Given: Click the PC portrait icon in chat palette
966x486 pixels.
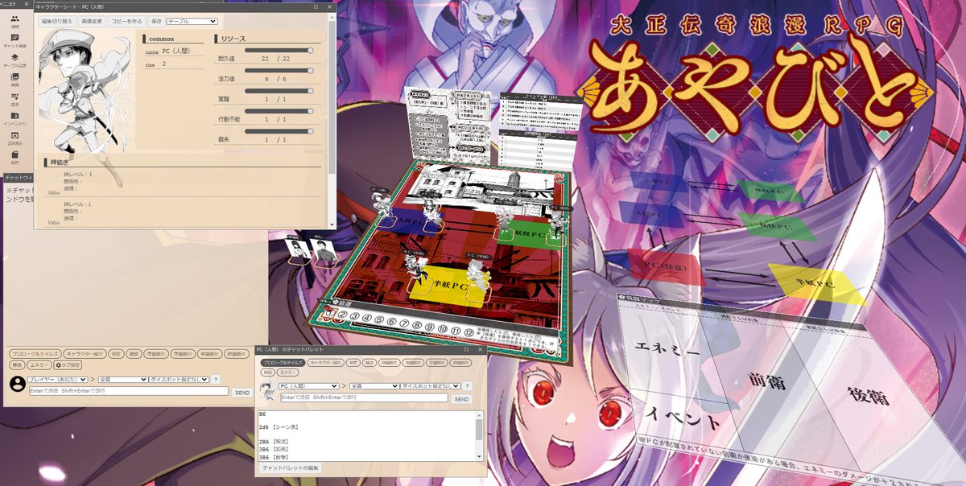Looking at the screenshot, I should [266, 391].
